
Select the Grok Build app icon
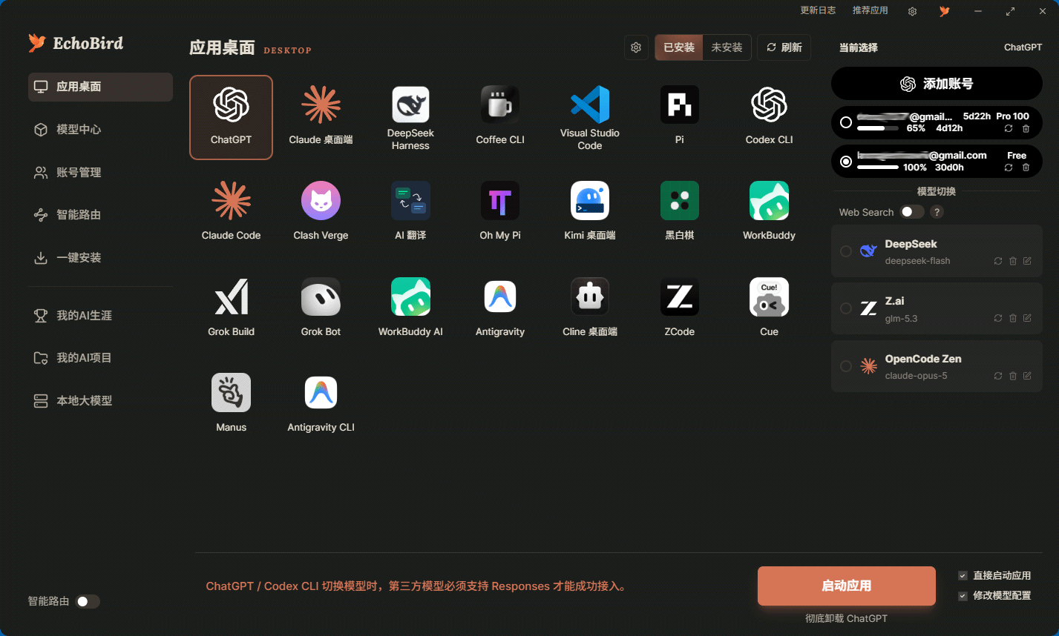pos(231,297)
